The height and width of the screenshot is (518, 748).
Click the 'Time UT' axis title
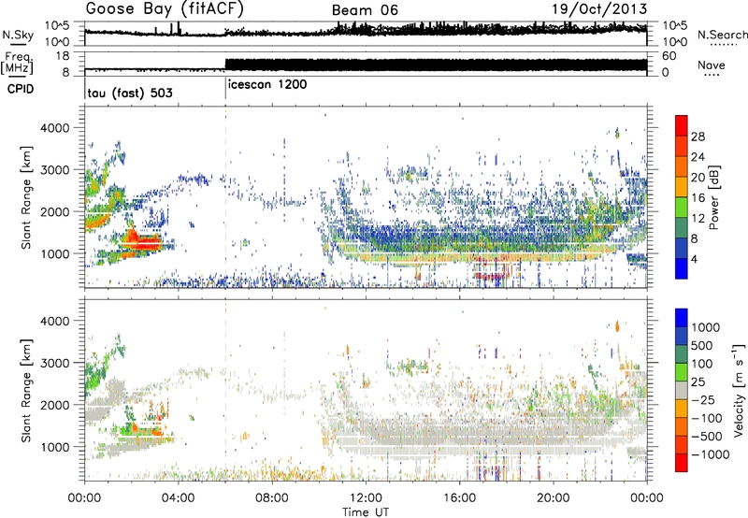[x=366, y=512]
